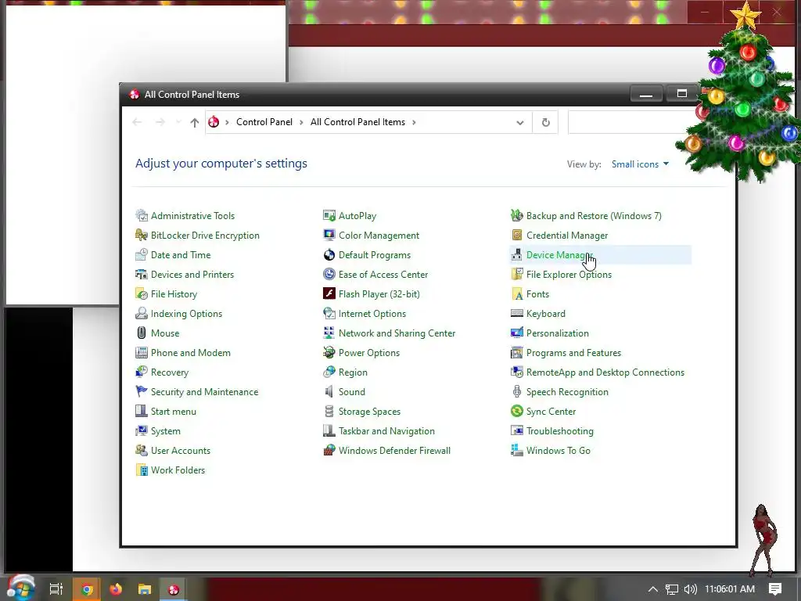Viewport: 801px width, 601px height.
Task: Open RemoteApp and Desktop Connections link
Action: pos(605,372)
